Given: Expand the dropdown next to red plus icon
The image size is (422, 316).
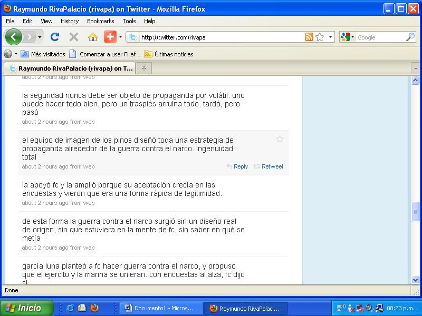Looking at the screenshot, I should pos(120,37).
